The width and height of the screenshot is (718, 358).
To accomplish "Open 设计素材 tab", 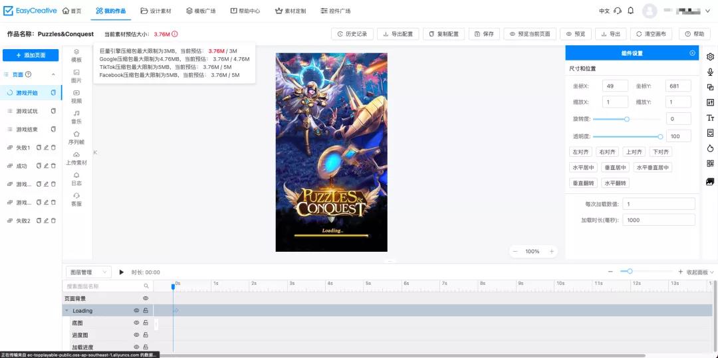I will coord(156,11).
